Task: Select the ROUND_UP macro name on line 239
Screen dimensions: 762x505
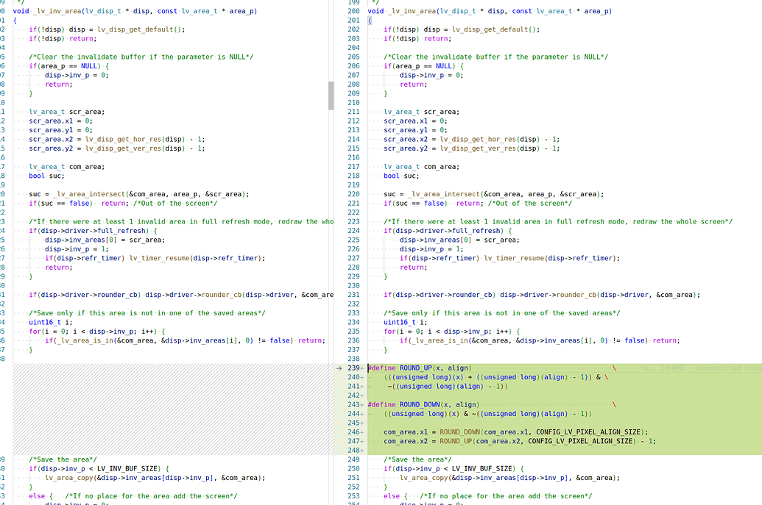Action: pyautogui.click(x=412, y=368)
